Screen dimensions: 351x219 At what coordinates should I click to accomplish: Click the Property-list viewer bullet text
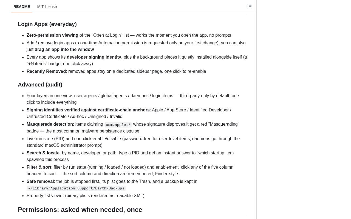pyautogui.click(x=85, y=195)
